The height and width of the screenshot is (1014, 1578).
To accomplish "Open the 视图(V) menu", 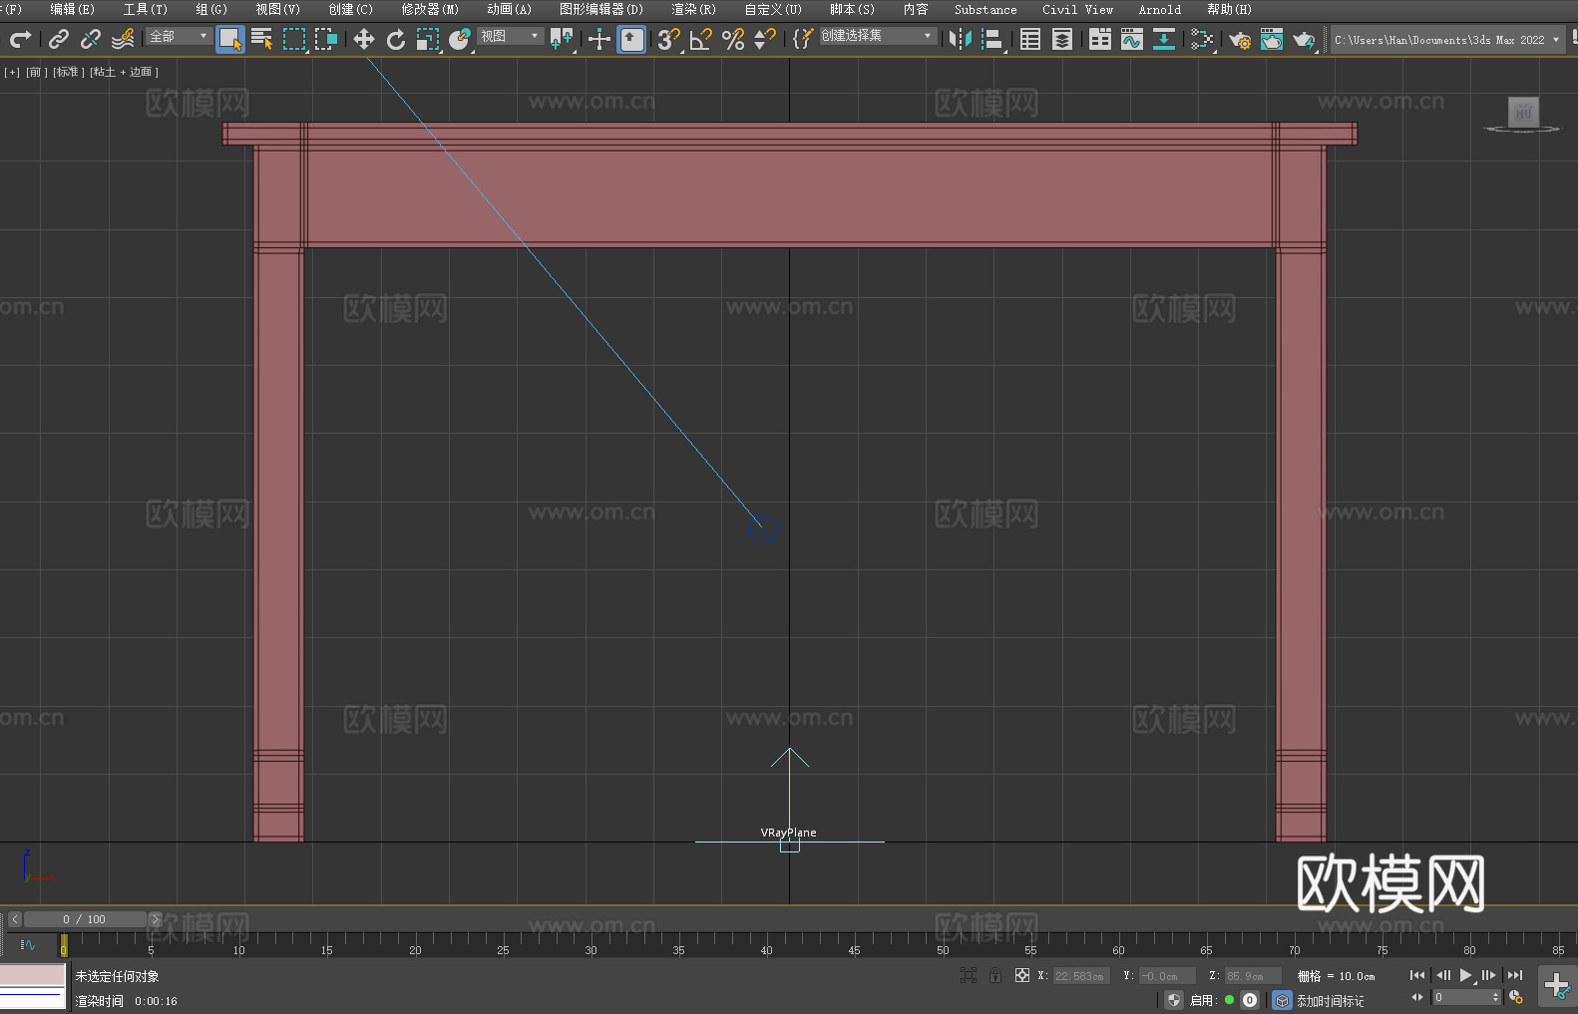I will pyautogui.click(x=277, y=10).
